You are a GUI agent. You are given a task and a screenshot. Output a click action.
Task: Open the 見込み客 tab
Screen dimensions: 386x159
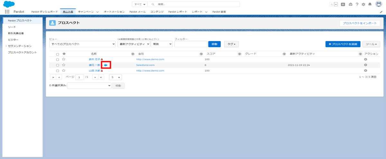click(68, 12)
